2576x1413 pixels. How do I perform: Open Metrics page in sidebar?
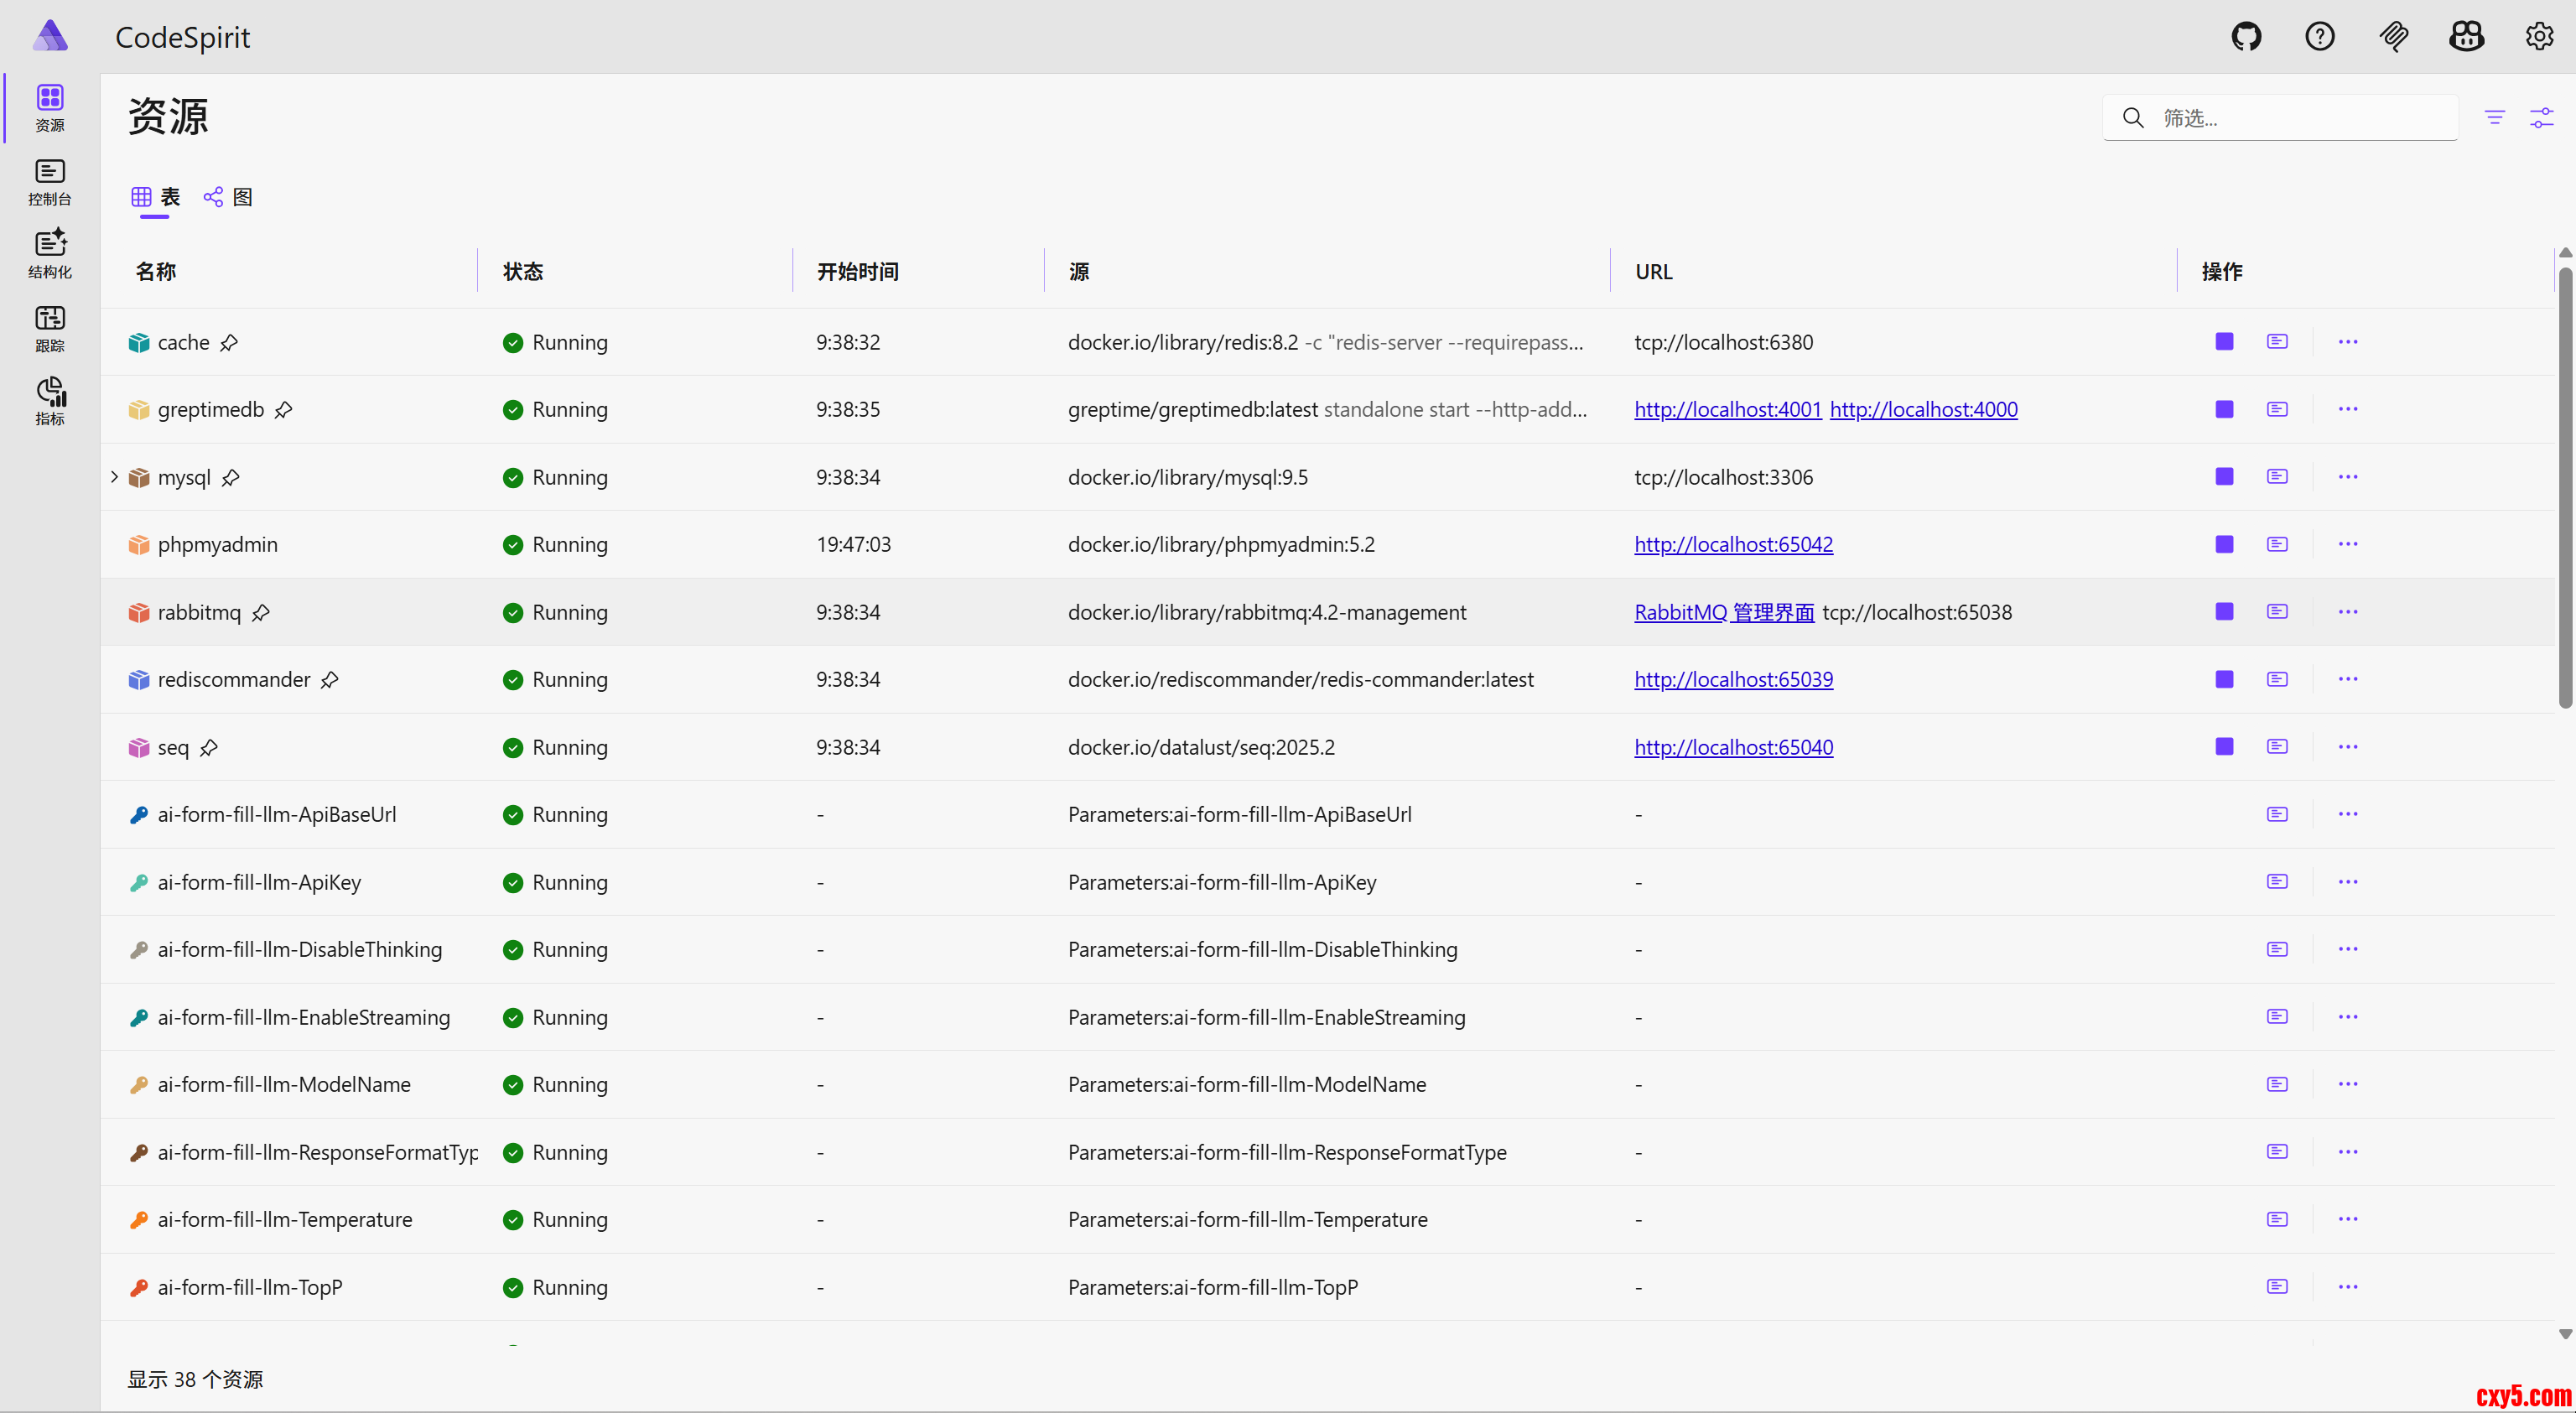click(49, 402)
